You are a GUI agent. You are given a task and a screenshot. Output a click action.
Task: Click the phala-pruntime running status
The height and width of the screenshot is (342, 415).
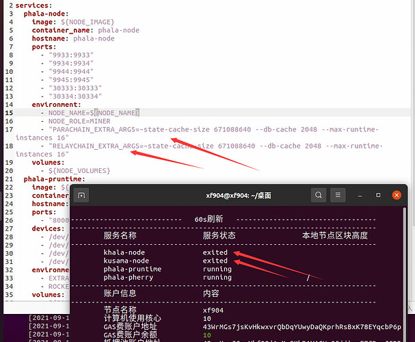(x=217, y=269)
